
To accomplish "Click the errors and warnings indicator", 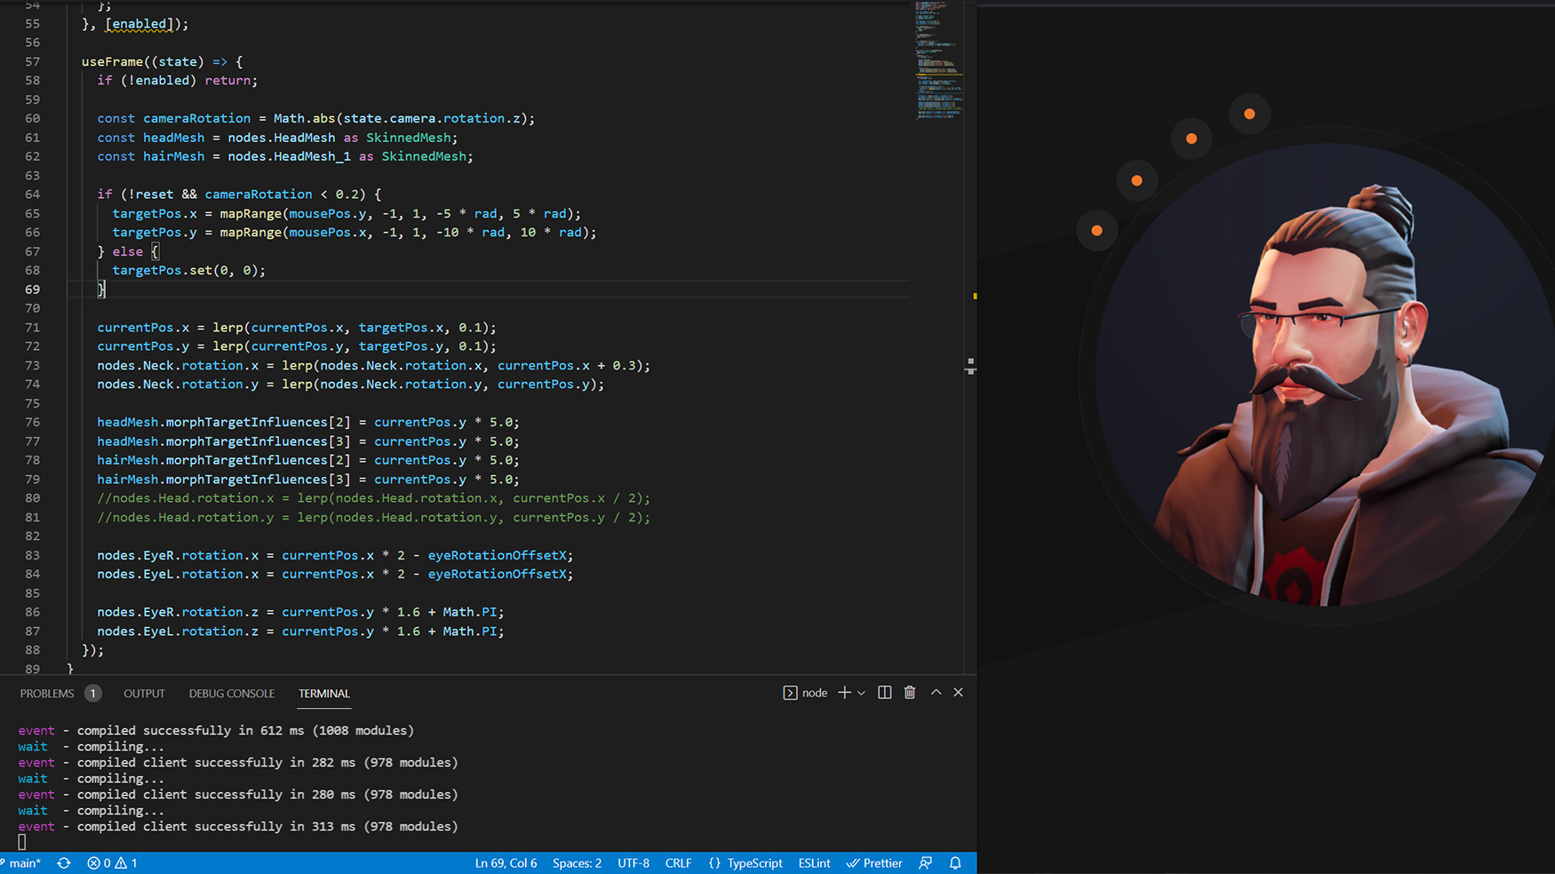I will 111,862.
